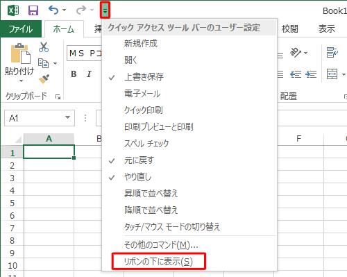Select row 5 header

(12, 203)
